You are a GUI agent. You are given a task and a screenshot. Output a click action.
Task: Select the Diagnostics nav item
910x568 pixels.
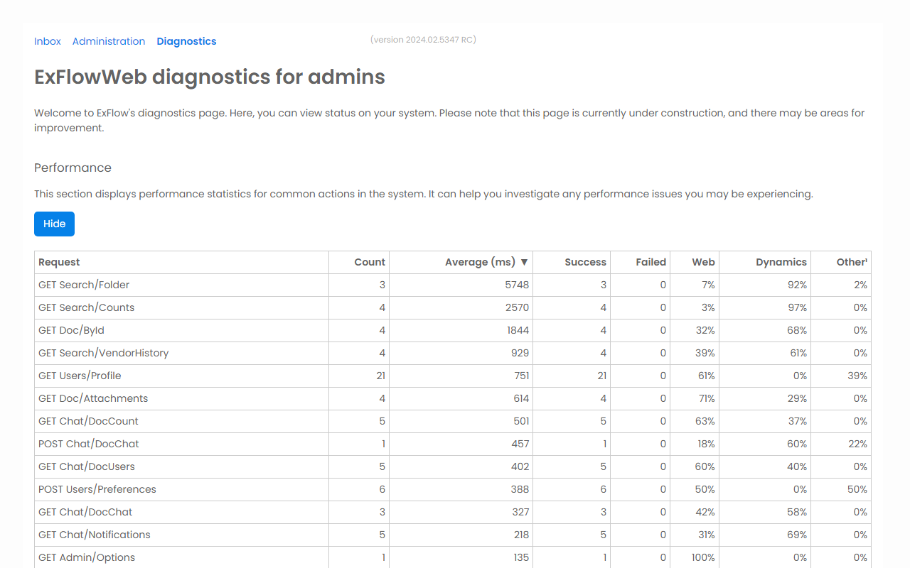coord(186,41)
